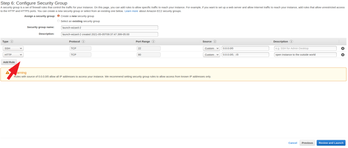Select Create a new security group
Screen dimensions: 348x148
[58, 16]
